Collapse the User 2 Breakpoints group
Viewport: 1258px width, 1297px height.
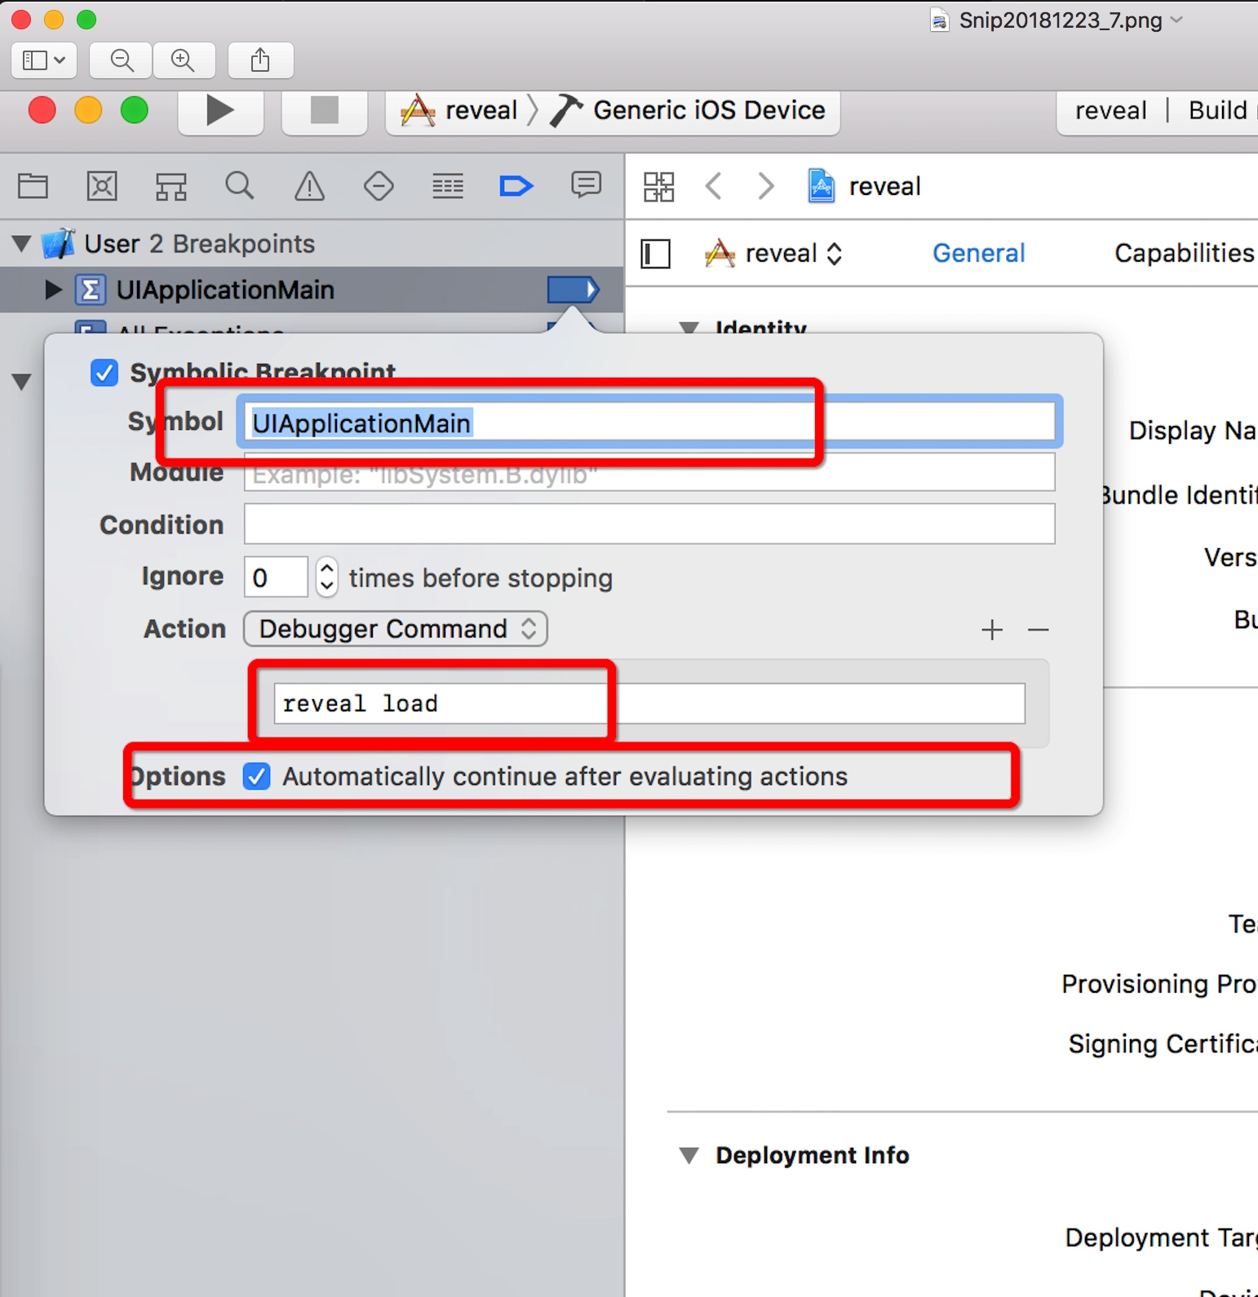(22, 243)
